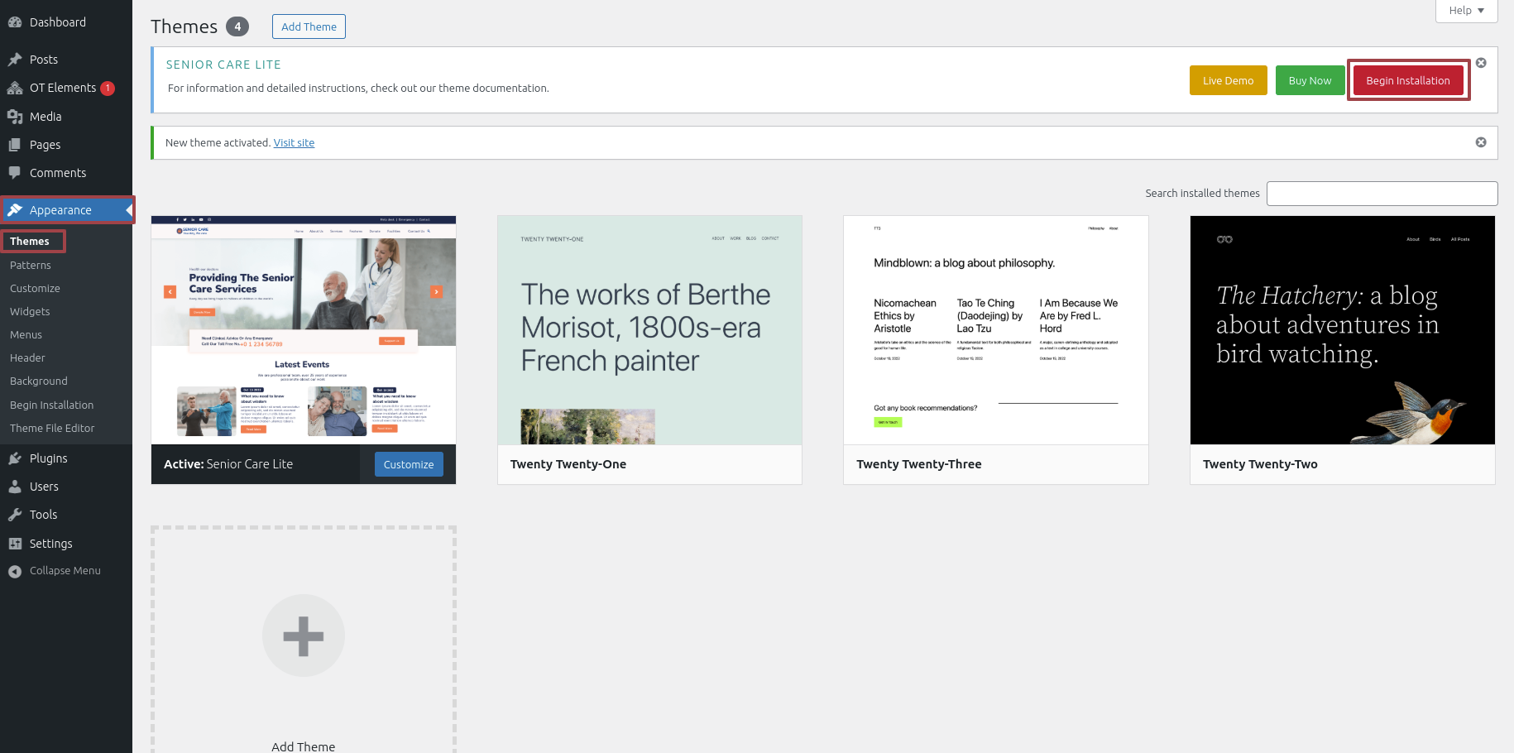Click the Add Theme button at top

309,26
